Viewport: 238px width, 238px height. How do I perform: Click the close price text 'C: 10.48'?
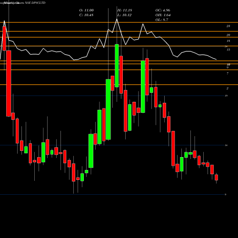click(x=87, y=15)
